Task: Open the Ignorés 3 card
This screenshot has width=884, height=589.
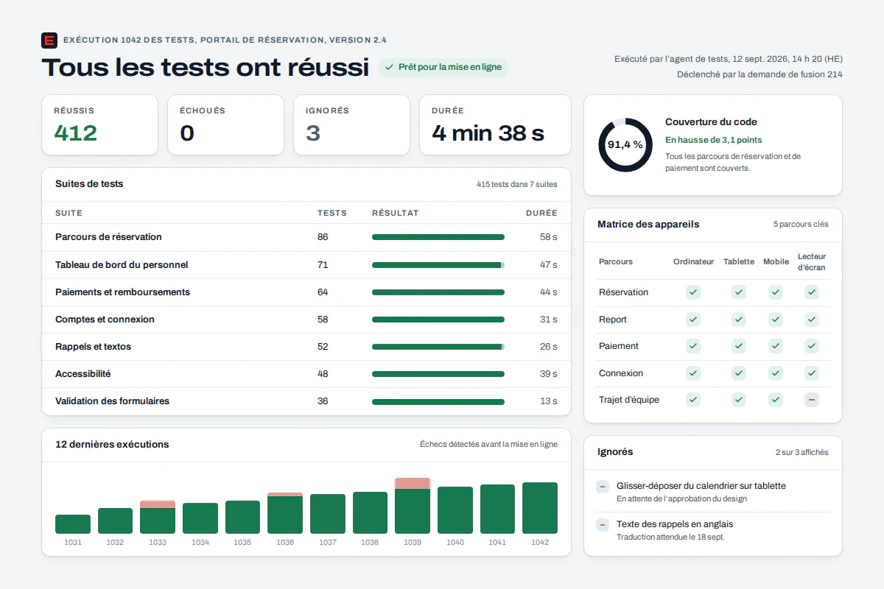Action: 351,125
